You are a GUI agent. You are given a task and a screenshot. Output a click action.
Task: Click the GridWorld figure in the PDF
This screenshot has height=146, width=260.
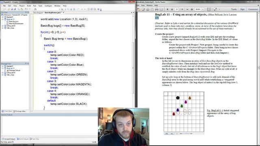tap(184, 113)
